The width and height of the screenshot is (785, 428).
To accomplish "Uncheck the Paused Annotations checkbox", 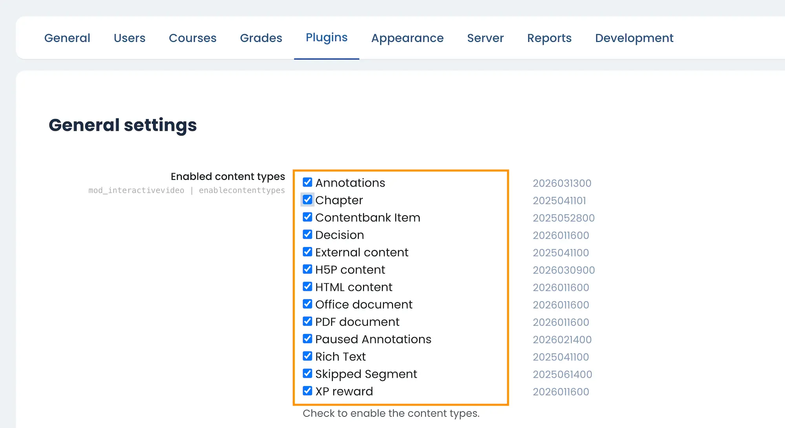I will 307,339.
